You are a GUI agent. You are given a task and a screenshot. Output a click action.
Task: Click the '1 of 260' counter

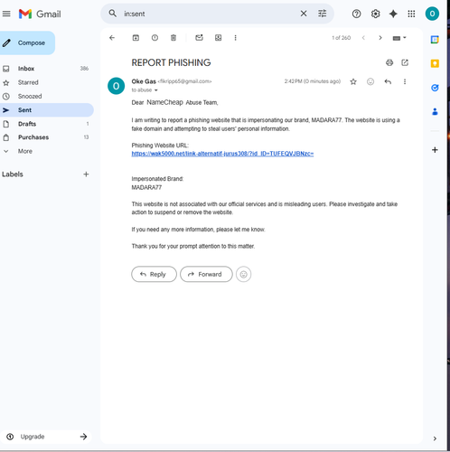[x=342, y=38]
